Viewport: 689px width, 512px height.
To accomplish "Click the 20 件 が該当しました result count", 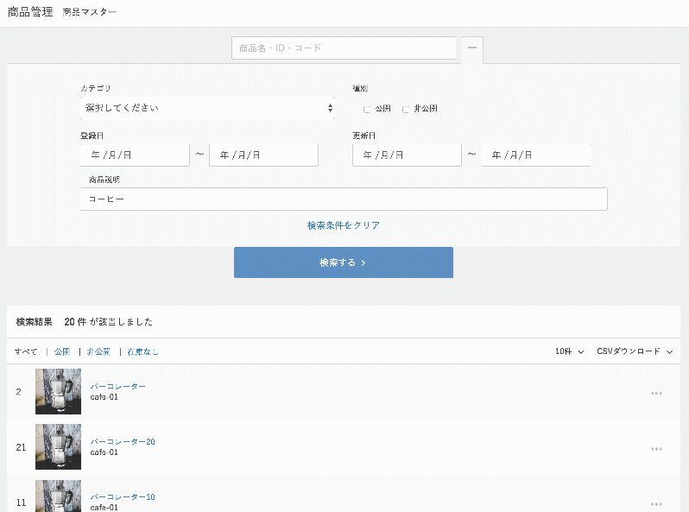I will tap(109, 322).
